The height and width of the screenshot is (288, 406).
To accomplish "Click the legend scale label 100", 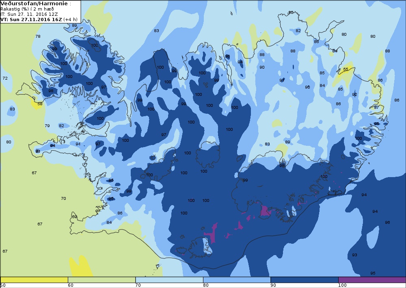I will coord(342,286).
